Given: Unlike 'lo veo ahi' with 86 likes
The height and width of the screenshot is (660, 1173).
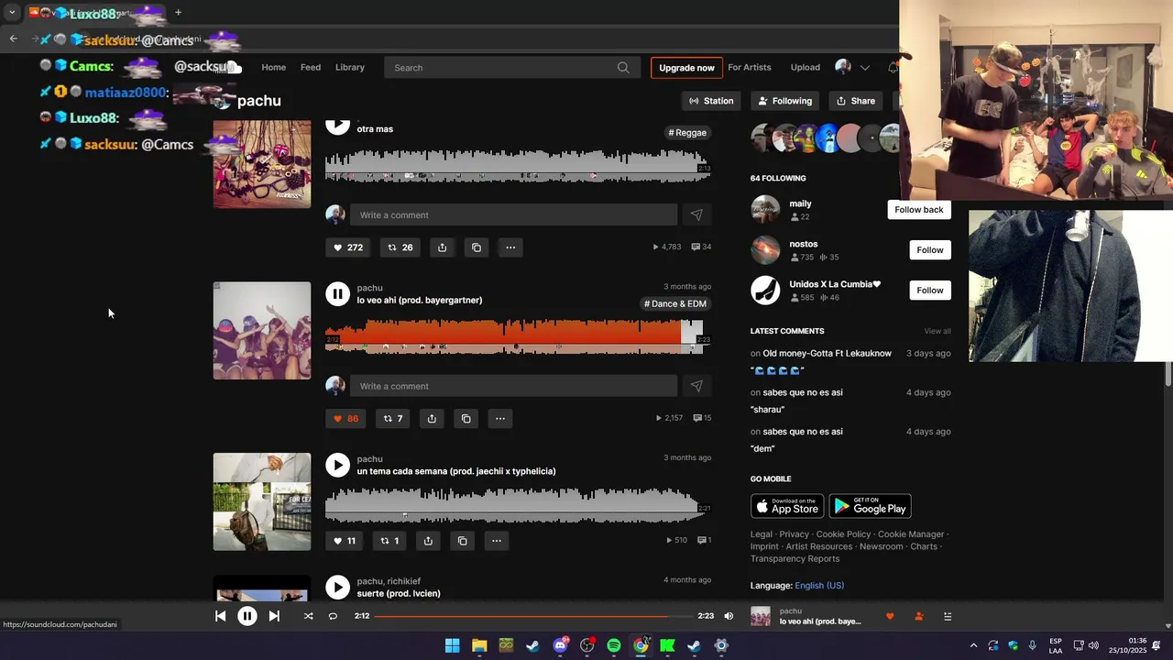Looking at the screenshot, I should click(345, 419).
